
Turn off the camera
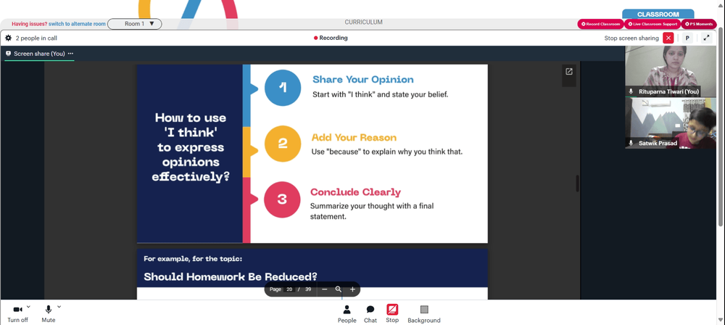point(17,313)
